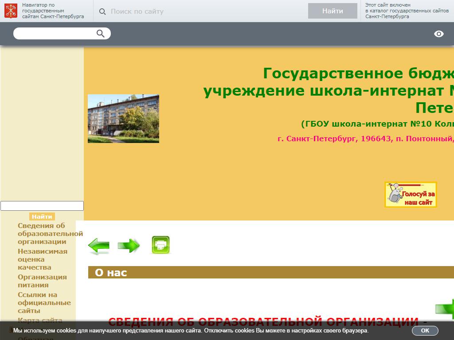Open 'Навигатор по государственным сайтам' link
The width and height of the screenshot is (454, 340).
[x=52, y=11]
